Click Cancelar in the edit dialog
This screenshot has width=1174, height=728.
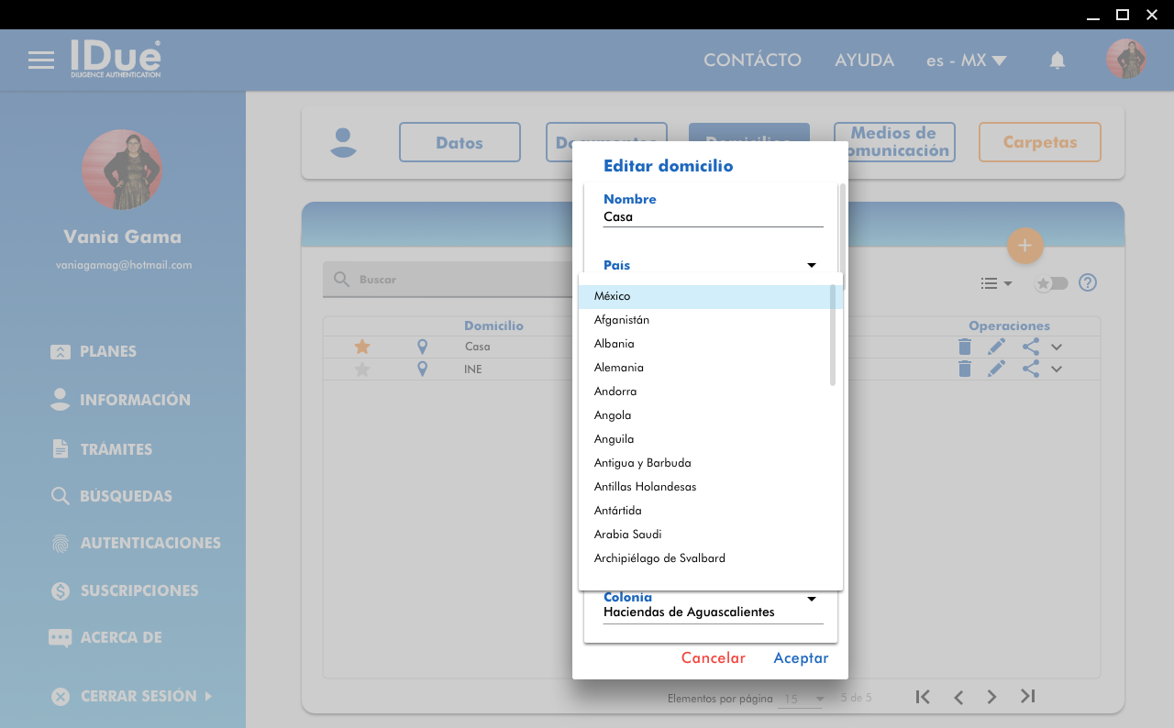713,658
